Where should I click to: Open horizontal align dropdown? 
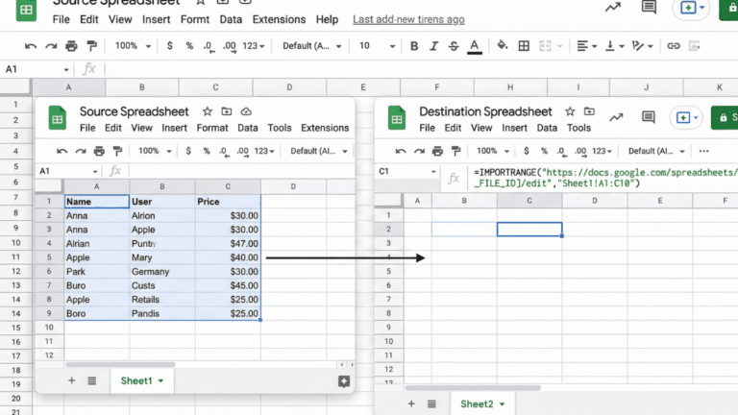pyautogui.click(x=586, y=46)
